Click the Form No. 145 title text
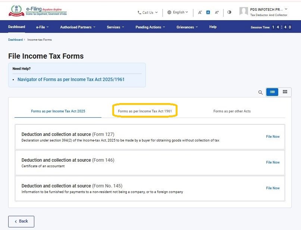Viewport: 301px width, 230px height. pyautogui.click(x=72, y=186)
